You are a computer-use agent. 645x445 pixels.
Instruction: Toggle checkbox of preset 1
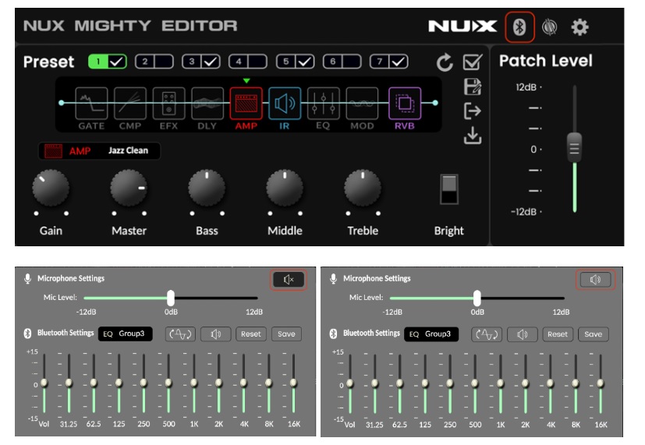[117, 62]
